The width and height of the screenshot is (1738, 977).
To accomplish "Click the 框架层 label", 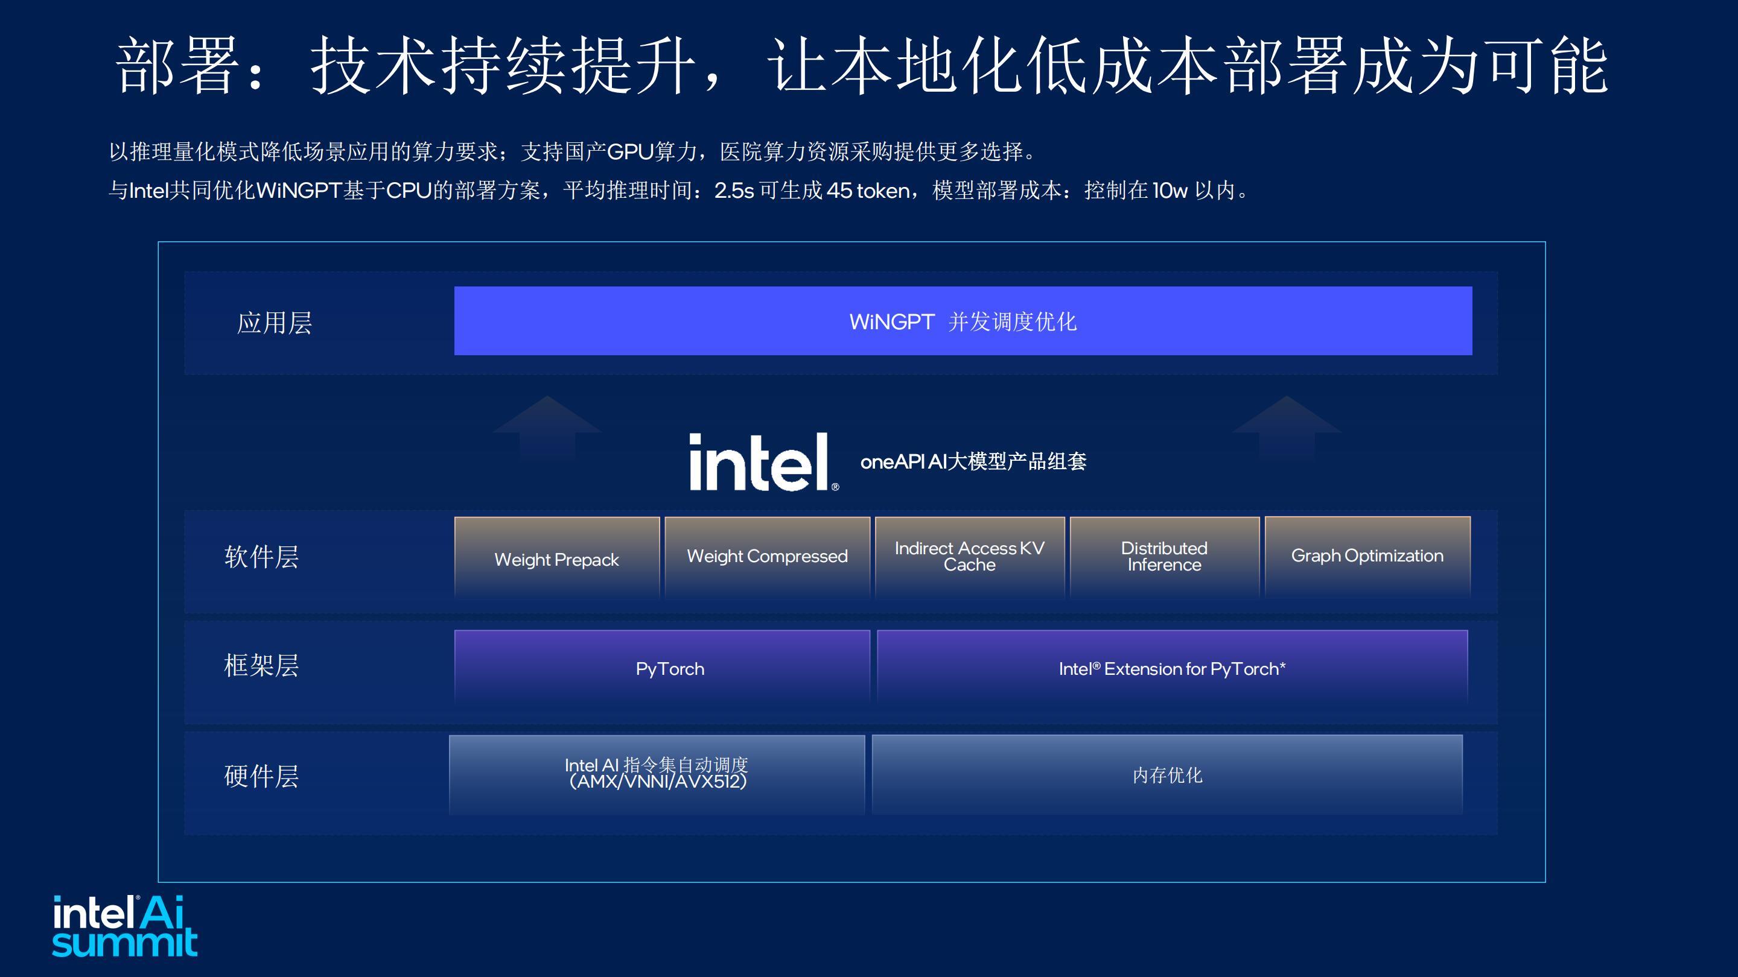I will [261, 665].
